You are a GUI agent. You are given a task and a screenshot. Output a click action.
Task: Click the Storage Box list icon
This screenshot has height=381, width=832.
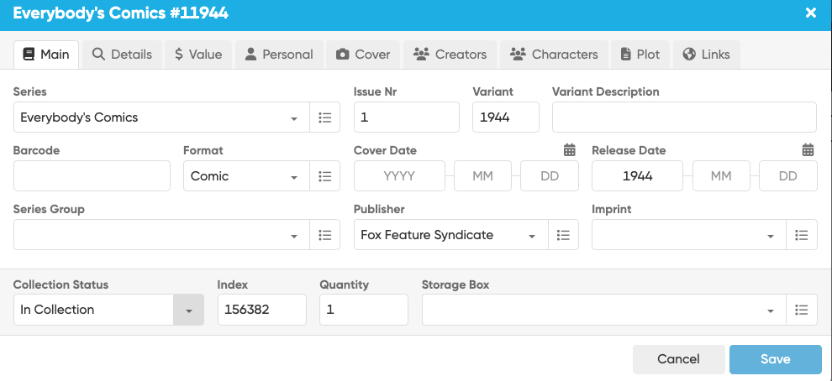point(802,310)
